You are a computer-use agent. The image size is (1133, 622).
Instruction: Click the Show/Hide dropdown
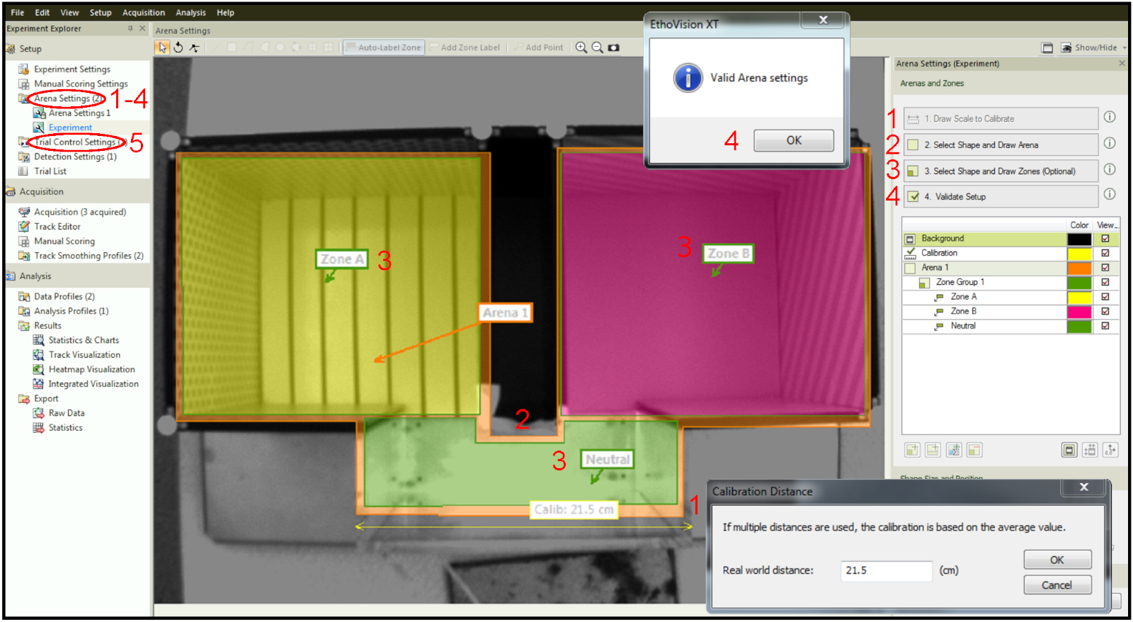1094,47
